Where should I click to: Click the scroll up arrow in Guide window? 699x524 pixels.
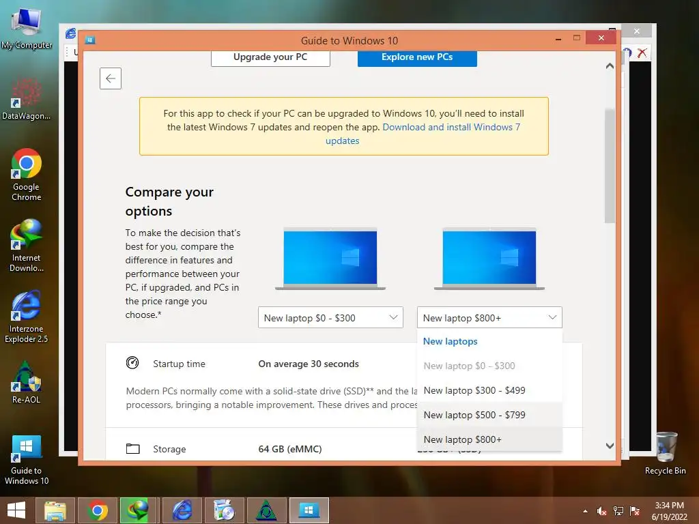pos(610,66)
